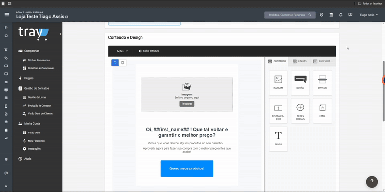The width and height of the screenshot is (385, 192).
Task: Click the mobile phone icon in narrow sidebar
Action: coord(6,106)
